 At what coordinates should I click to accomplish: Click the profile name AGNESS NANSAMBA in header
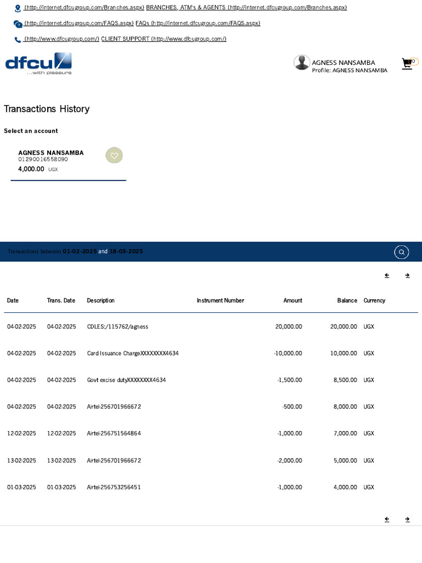pyautogui.click(x=343, y=63)
